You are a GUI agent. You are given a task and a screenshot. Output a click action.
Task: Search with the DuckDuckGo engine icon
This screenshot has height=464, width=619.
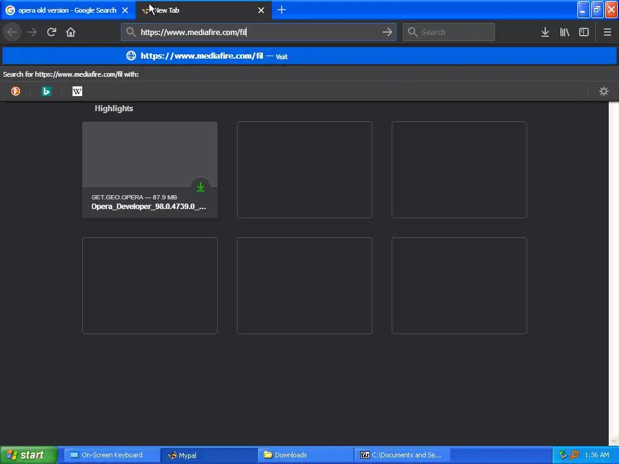(x=16, y=91)
